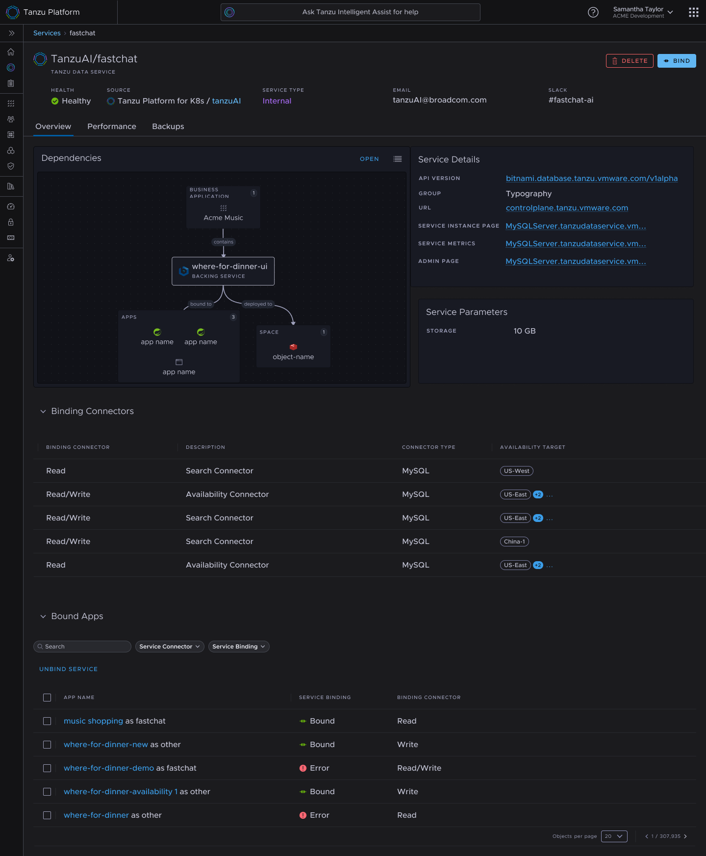Collapse the Binding Connectors section
Viewport: 706px width, 856px height.
pos(43,412)
